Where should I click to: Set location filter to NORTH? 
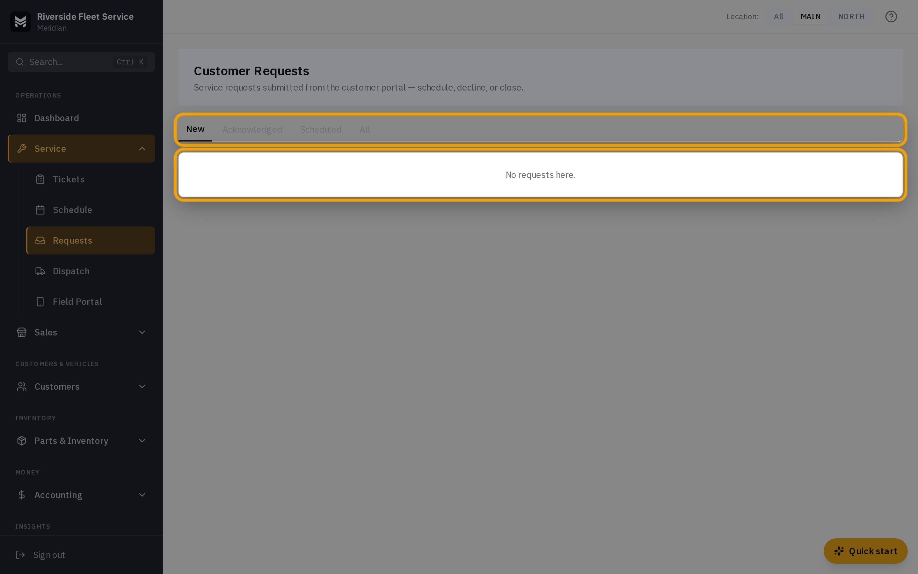(851, 17)
